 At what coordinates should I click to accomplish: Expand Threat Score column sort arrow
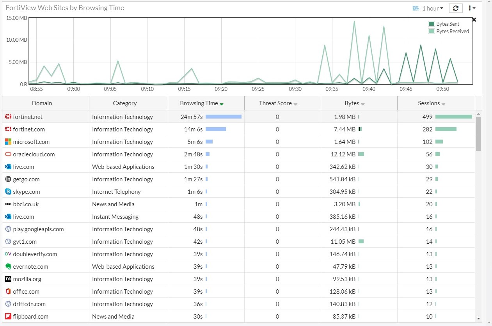click(295, 104)
